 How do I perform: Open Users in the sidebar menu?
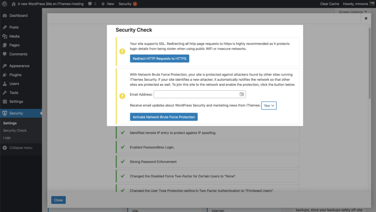pyautogui.click(x=21, y=84)
